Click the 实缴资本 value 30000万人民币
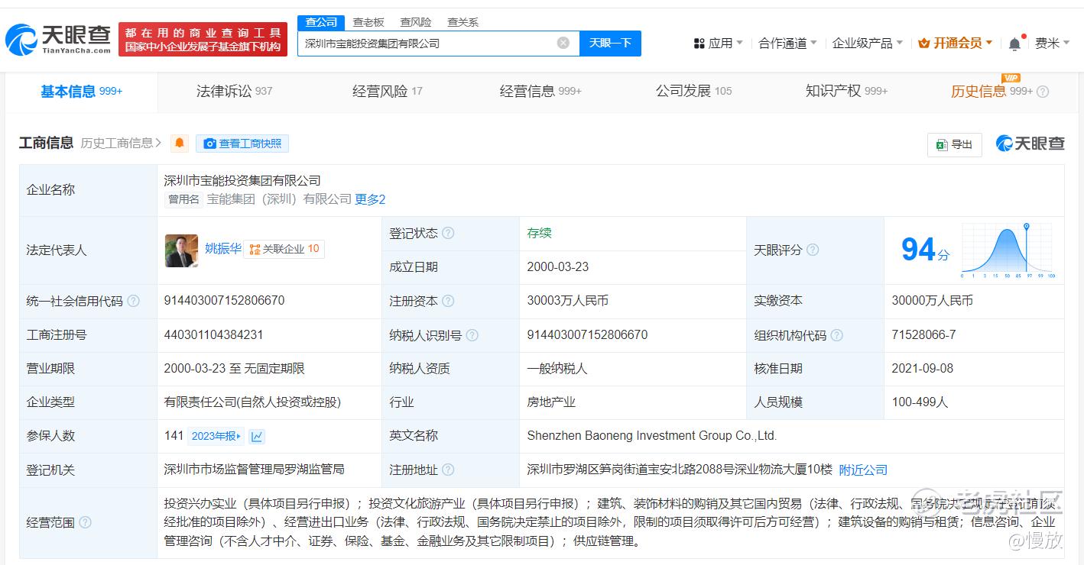The width and height of the screenshot is (1084, 565). click(x=933, y=301)
